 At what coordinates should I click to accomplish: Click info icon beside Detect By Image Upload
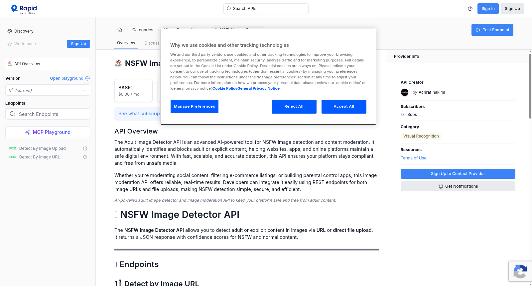(x=85, y=148)
